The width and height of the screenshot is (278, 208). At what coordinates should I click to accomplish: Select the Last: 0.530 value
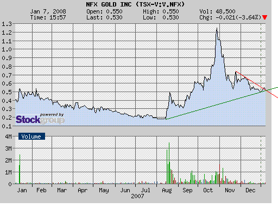pyautogui.click(x=104, y=17)
